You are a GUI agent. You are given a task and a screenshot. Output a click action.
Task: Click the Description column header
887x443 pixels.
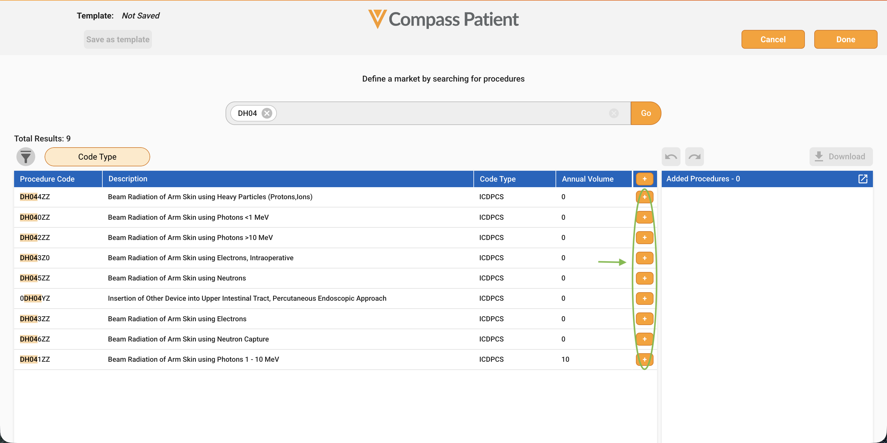coord(128,179)
